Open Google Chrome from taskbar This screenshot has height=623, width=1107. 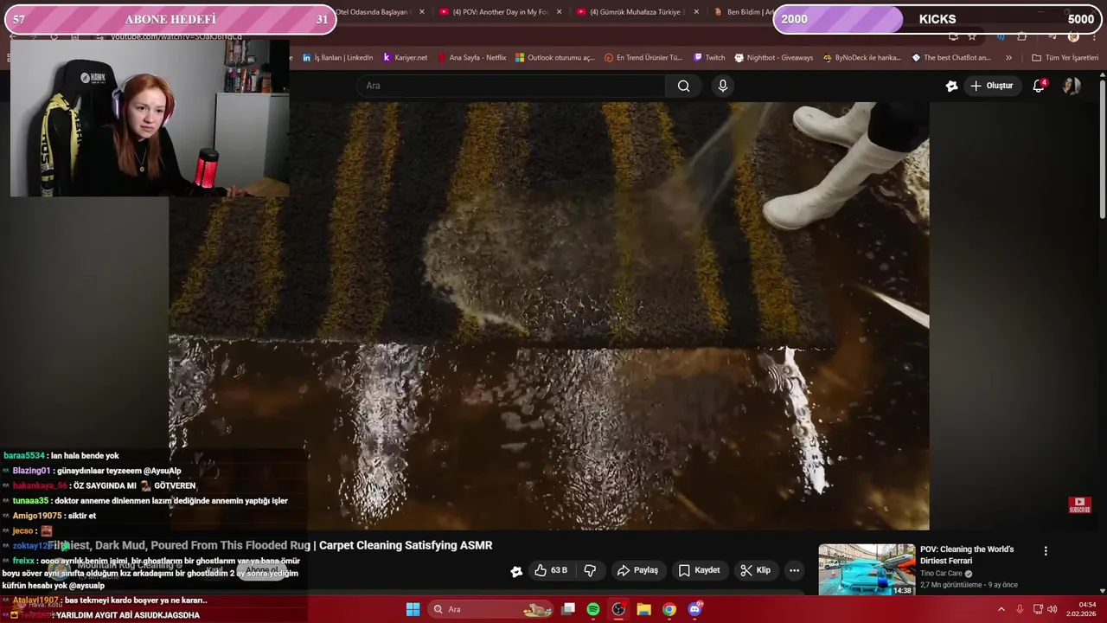tap(669, 609)
